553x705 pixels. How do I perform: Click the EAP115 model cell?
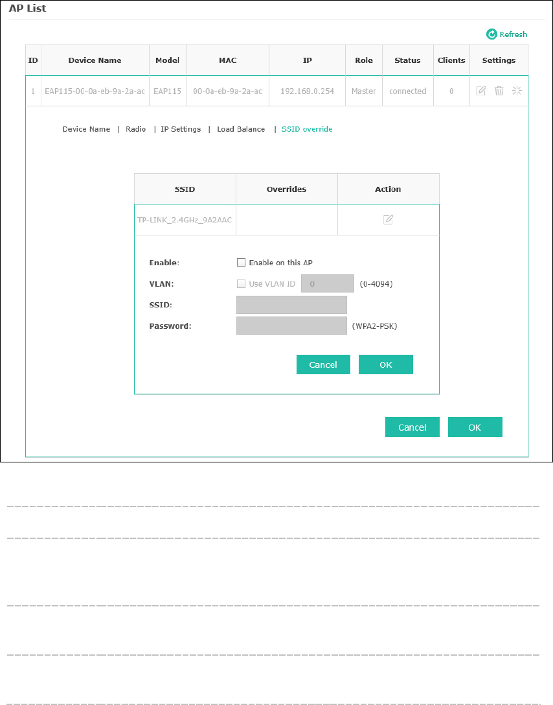pos(168,91)
